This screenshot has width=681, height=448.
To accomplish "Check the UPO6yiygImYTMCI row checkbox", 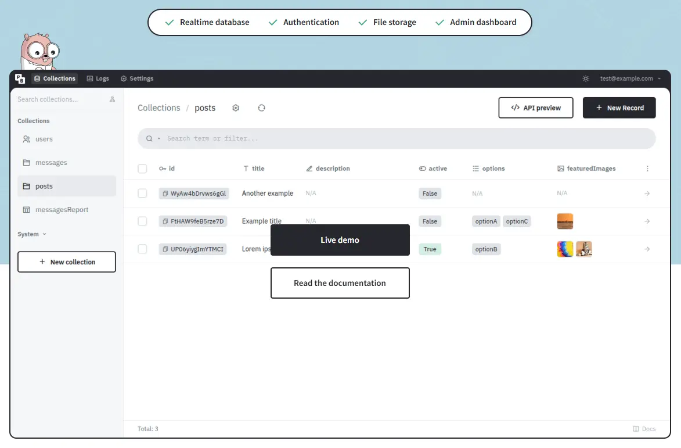I will 142,249.
